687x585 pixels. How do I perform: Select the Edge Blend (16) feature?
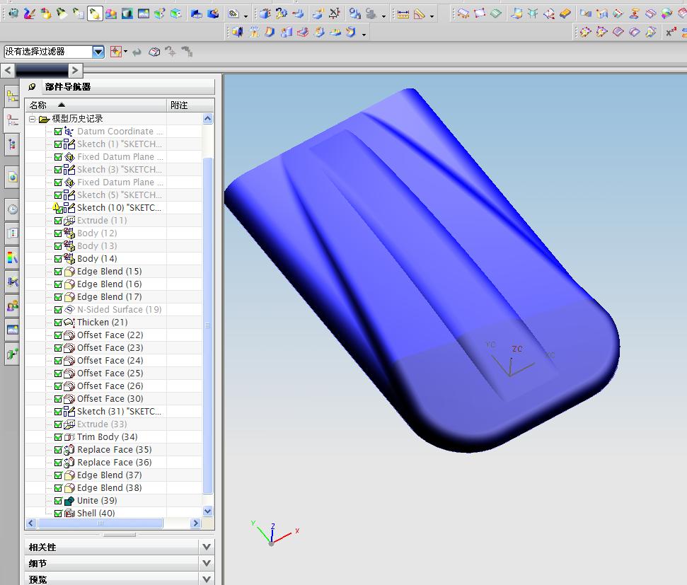109,284
